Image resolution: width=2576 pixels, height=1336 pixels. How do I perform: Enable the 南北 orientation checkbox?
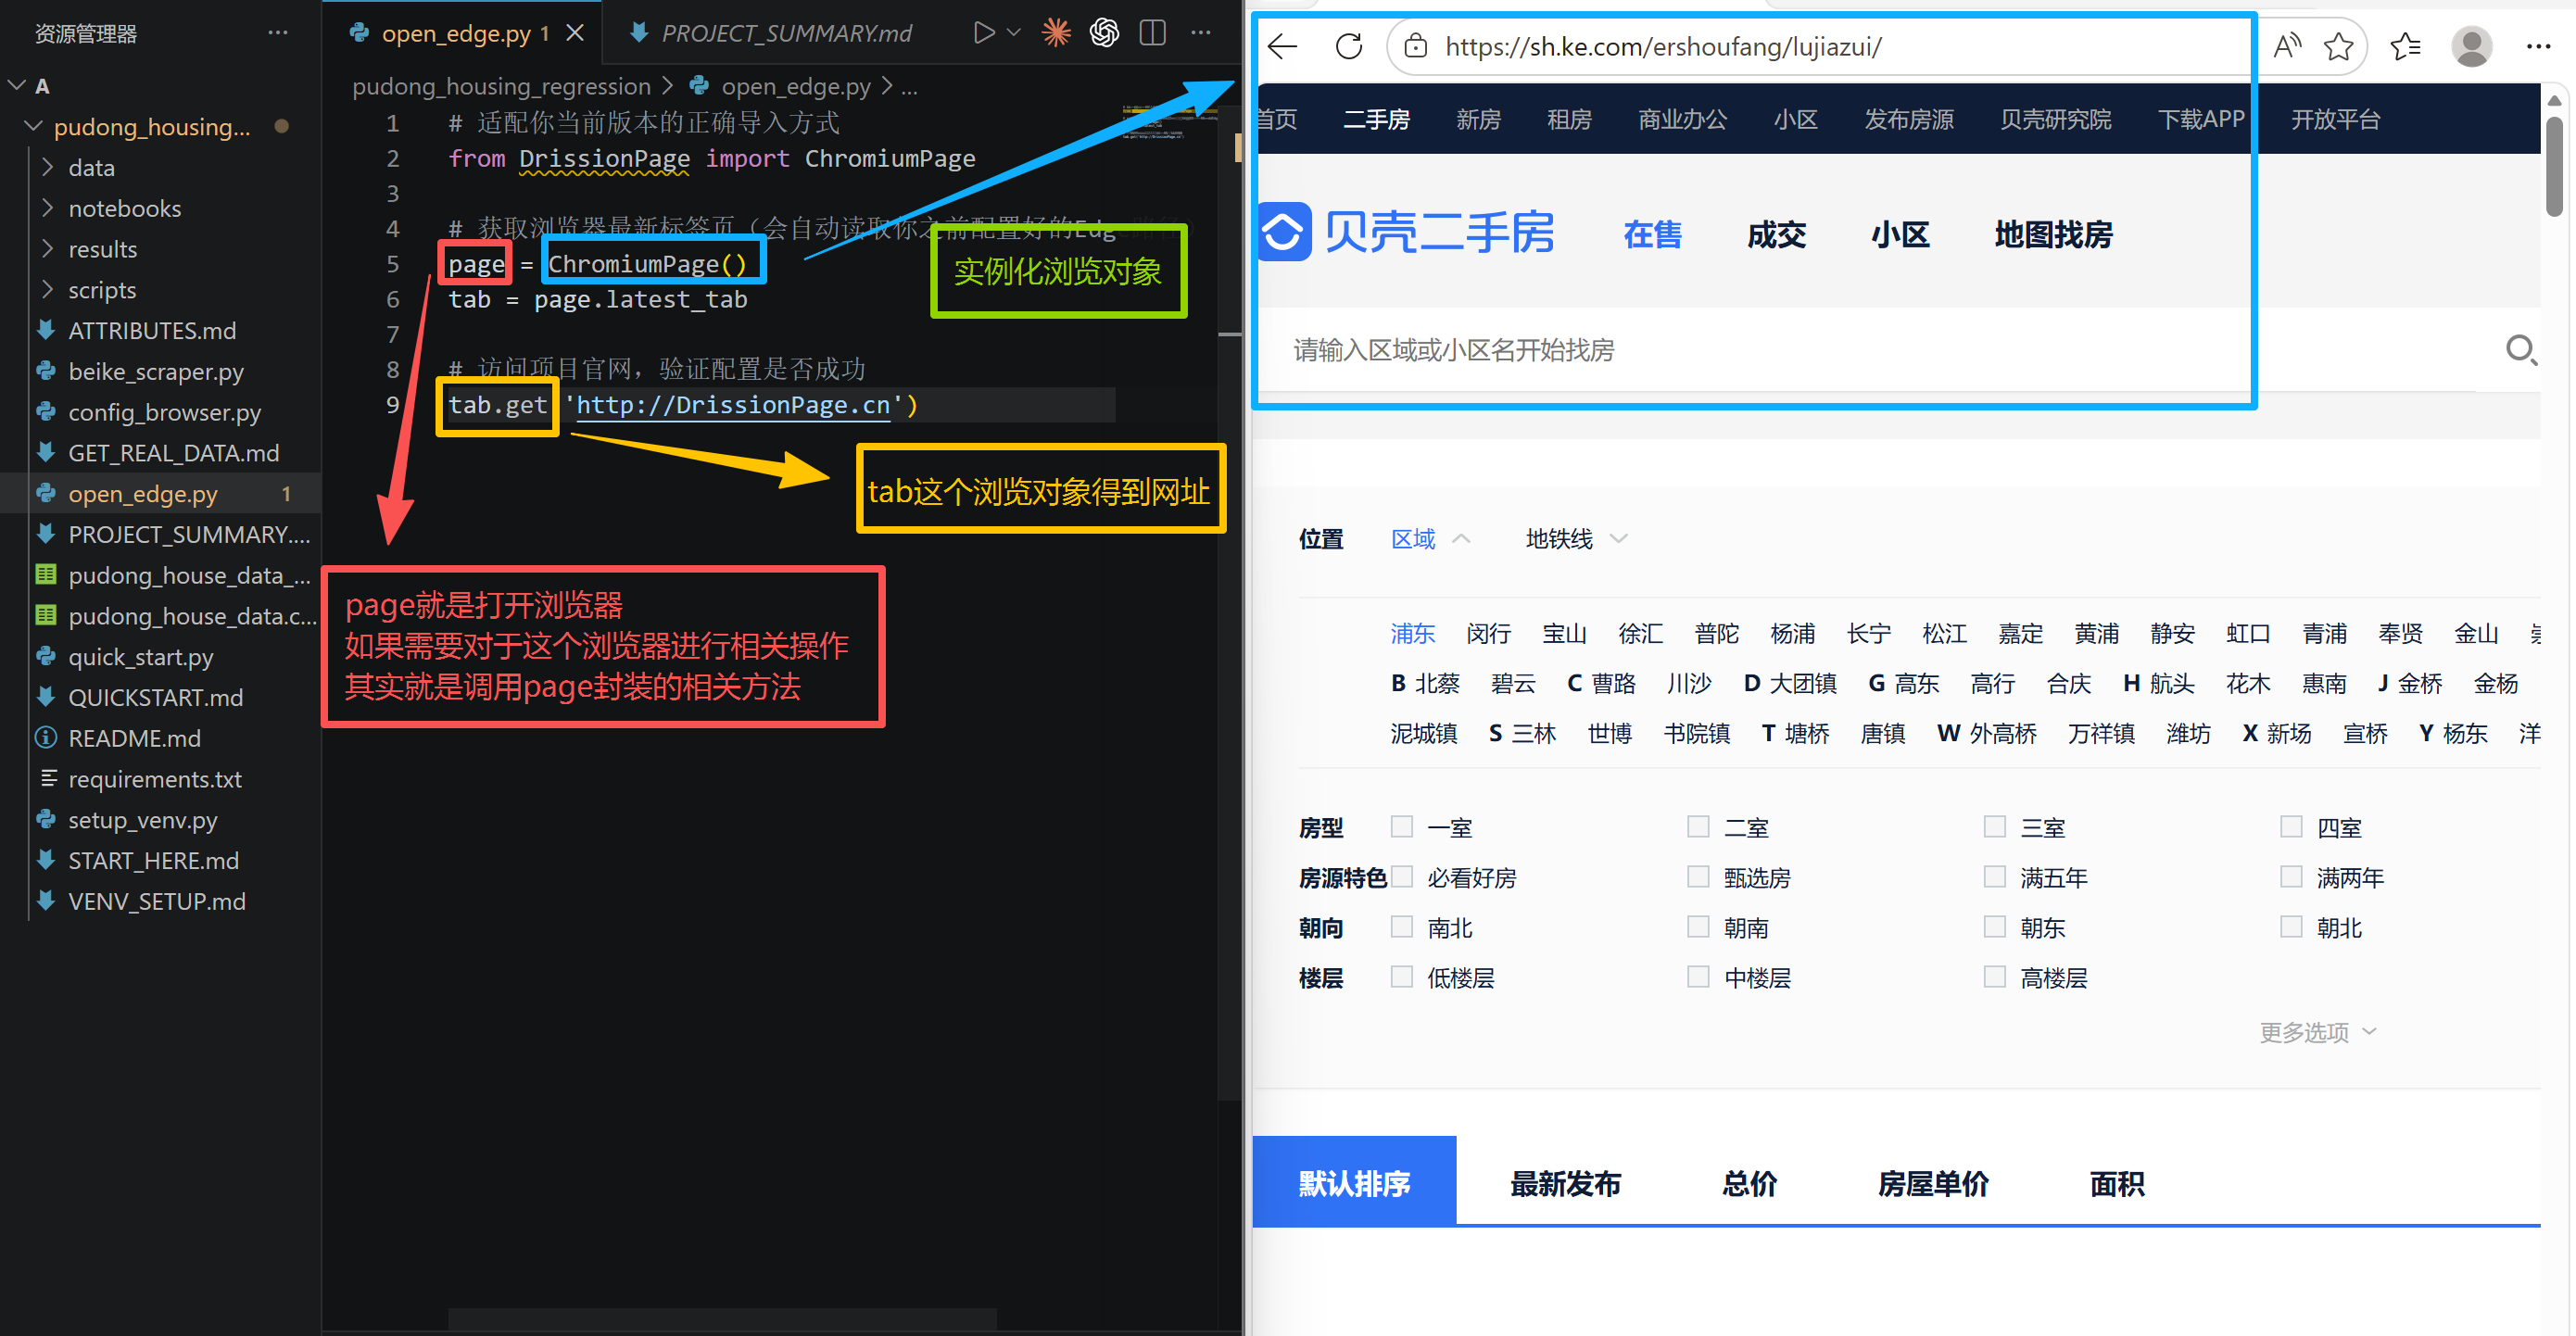[1402, 926]
